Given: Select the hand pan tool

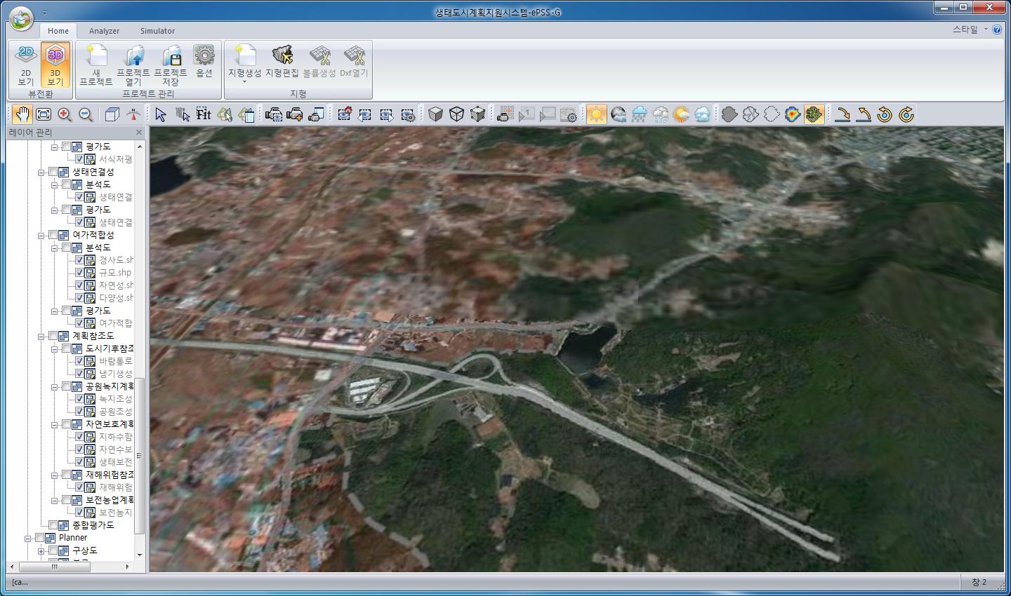Looking at the screenshot, I should [22, 114].
